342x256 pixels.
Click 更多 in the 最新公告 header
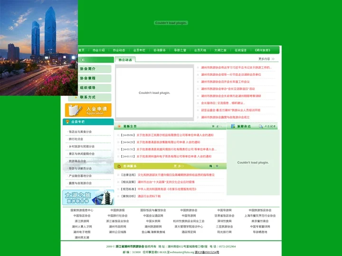pyautogui.click(x=217, y=127)
